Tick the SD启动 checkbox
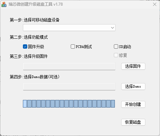160x136 pixels. click(x=116, y=47)
